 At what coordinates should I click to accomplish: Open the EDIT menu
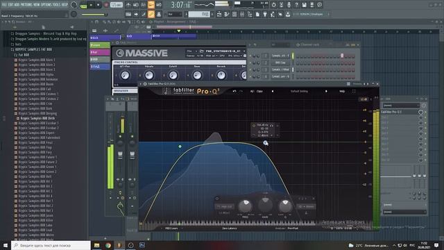point(11,5)
